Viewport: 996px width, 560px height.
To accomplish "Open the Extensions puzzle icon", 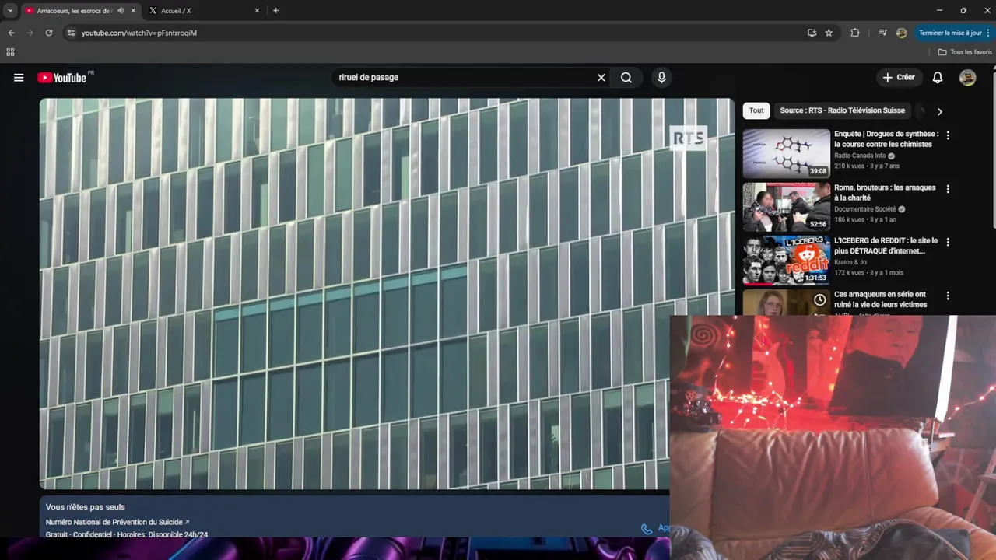I will pos(855,33).
